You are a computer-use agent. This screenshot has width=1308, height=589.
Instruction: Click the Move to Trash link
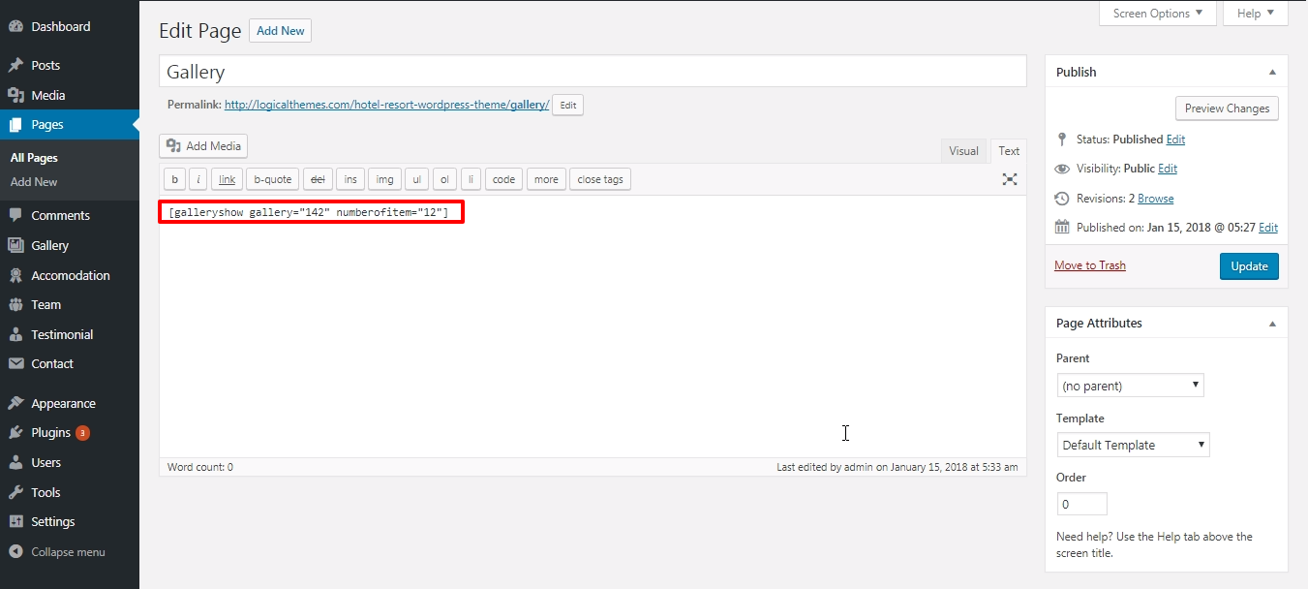pyautogui.click(x=1090, y=265)
